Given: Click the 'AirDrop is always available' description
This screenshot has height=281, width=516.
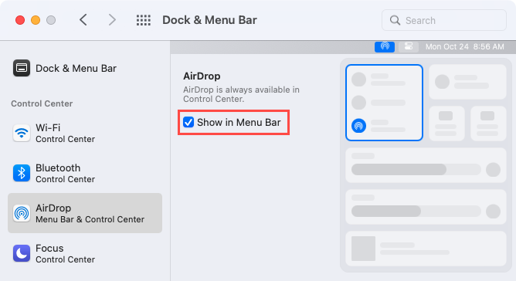Looking at the screenshot, I should pos(241,94).
